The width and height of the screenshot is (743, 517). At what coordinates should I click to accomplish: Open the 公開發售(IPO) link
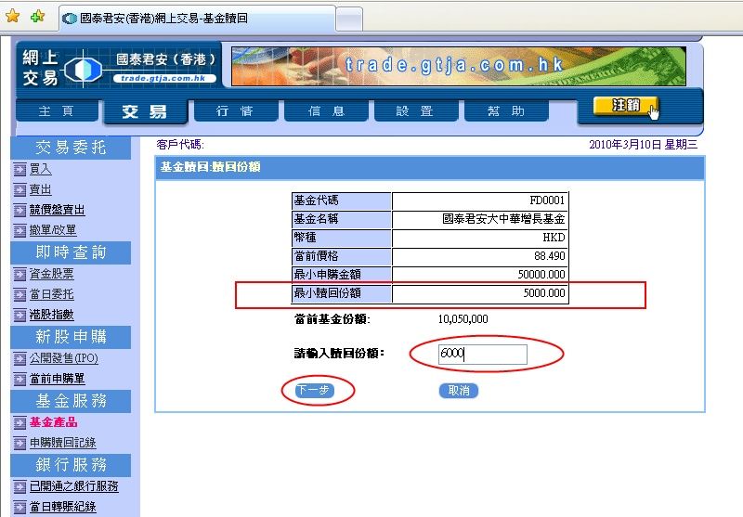[64, 358]
